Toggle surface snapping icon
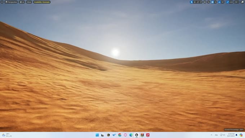245x138 pixels. [209, 2]
